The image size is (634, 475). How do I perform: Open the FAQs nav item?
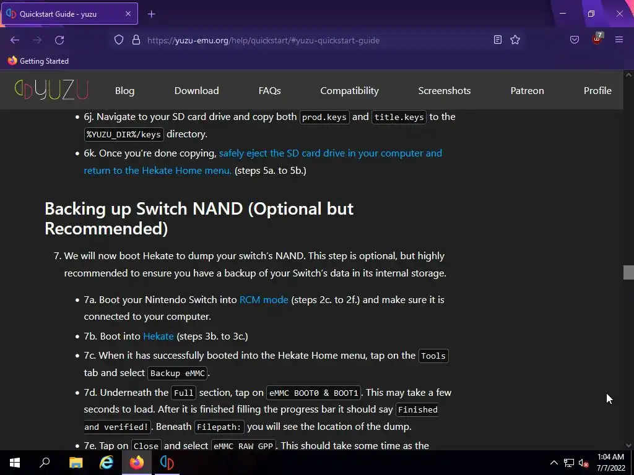click(270, 90)
